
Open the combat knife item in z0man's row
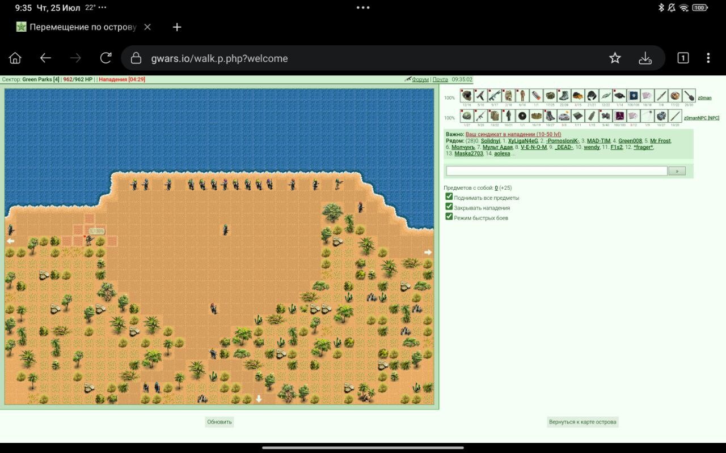tap(661, 95)
